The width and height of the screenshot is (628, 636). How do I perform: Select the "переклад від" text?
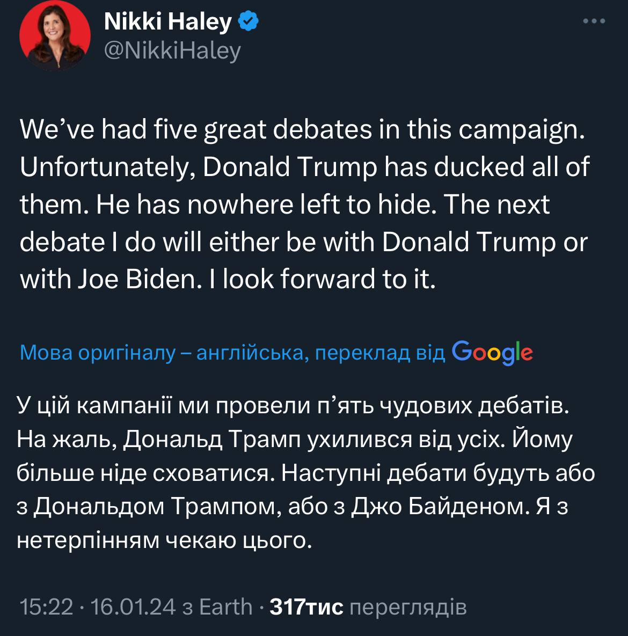click(380, 354)
